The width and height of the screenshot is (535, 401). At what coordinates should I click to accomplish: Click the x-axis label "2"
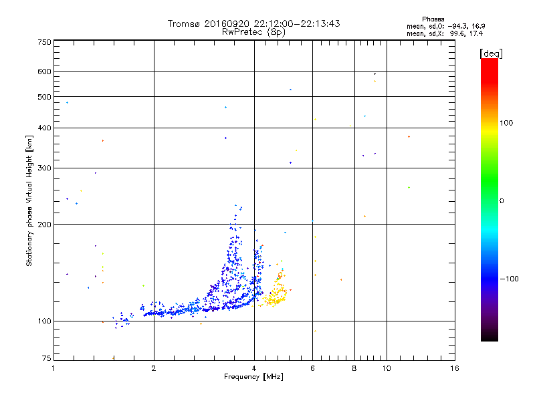[x=154, y=369]
